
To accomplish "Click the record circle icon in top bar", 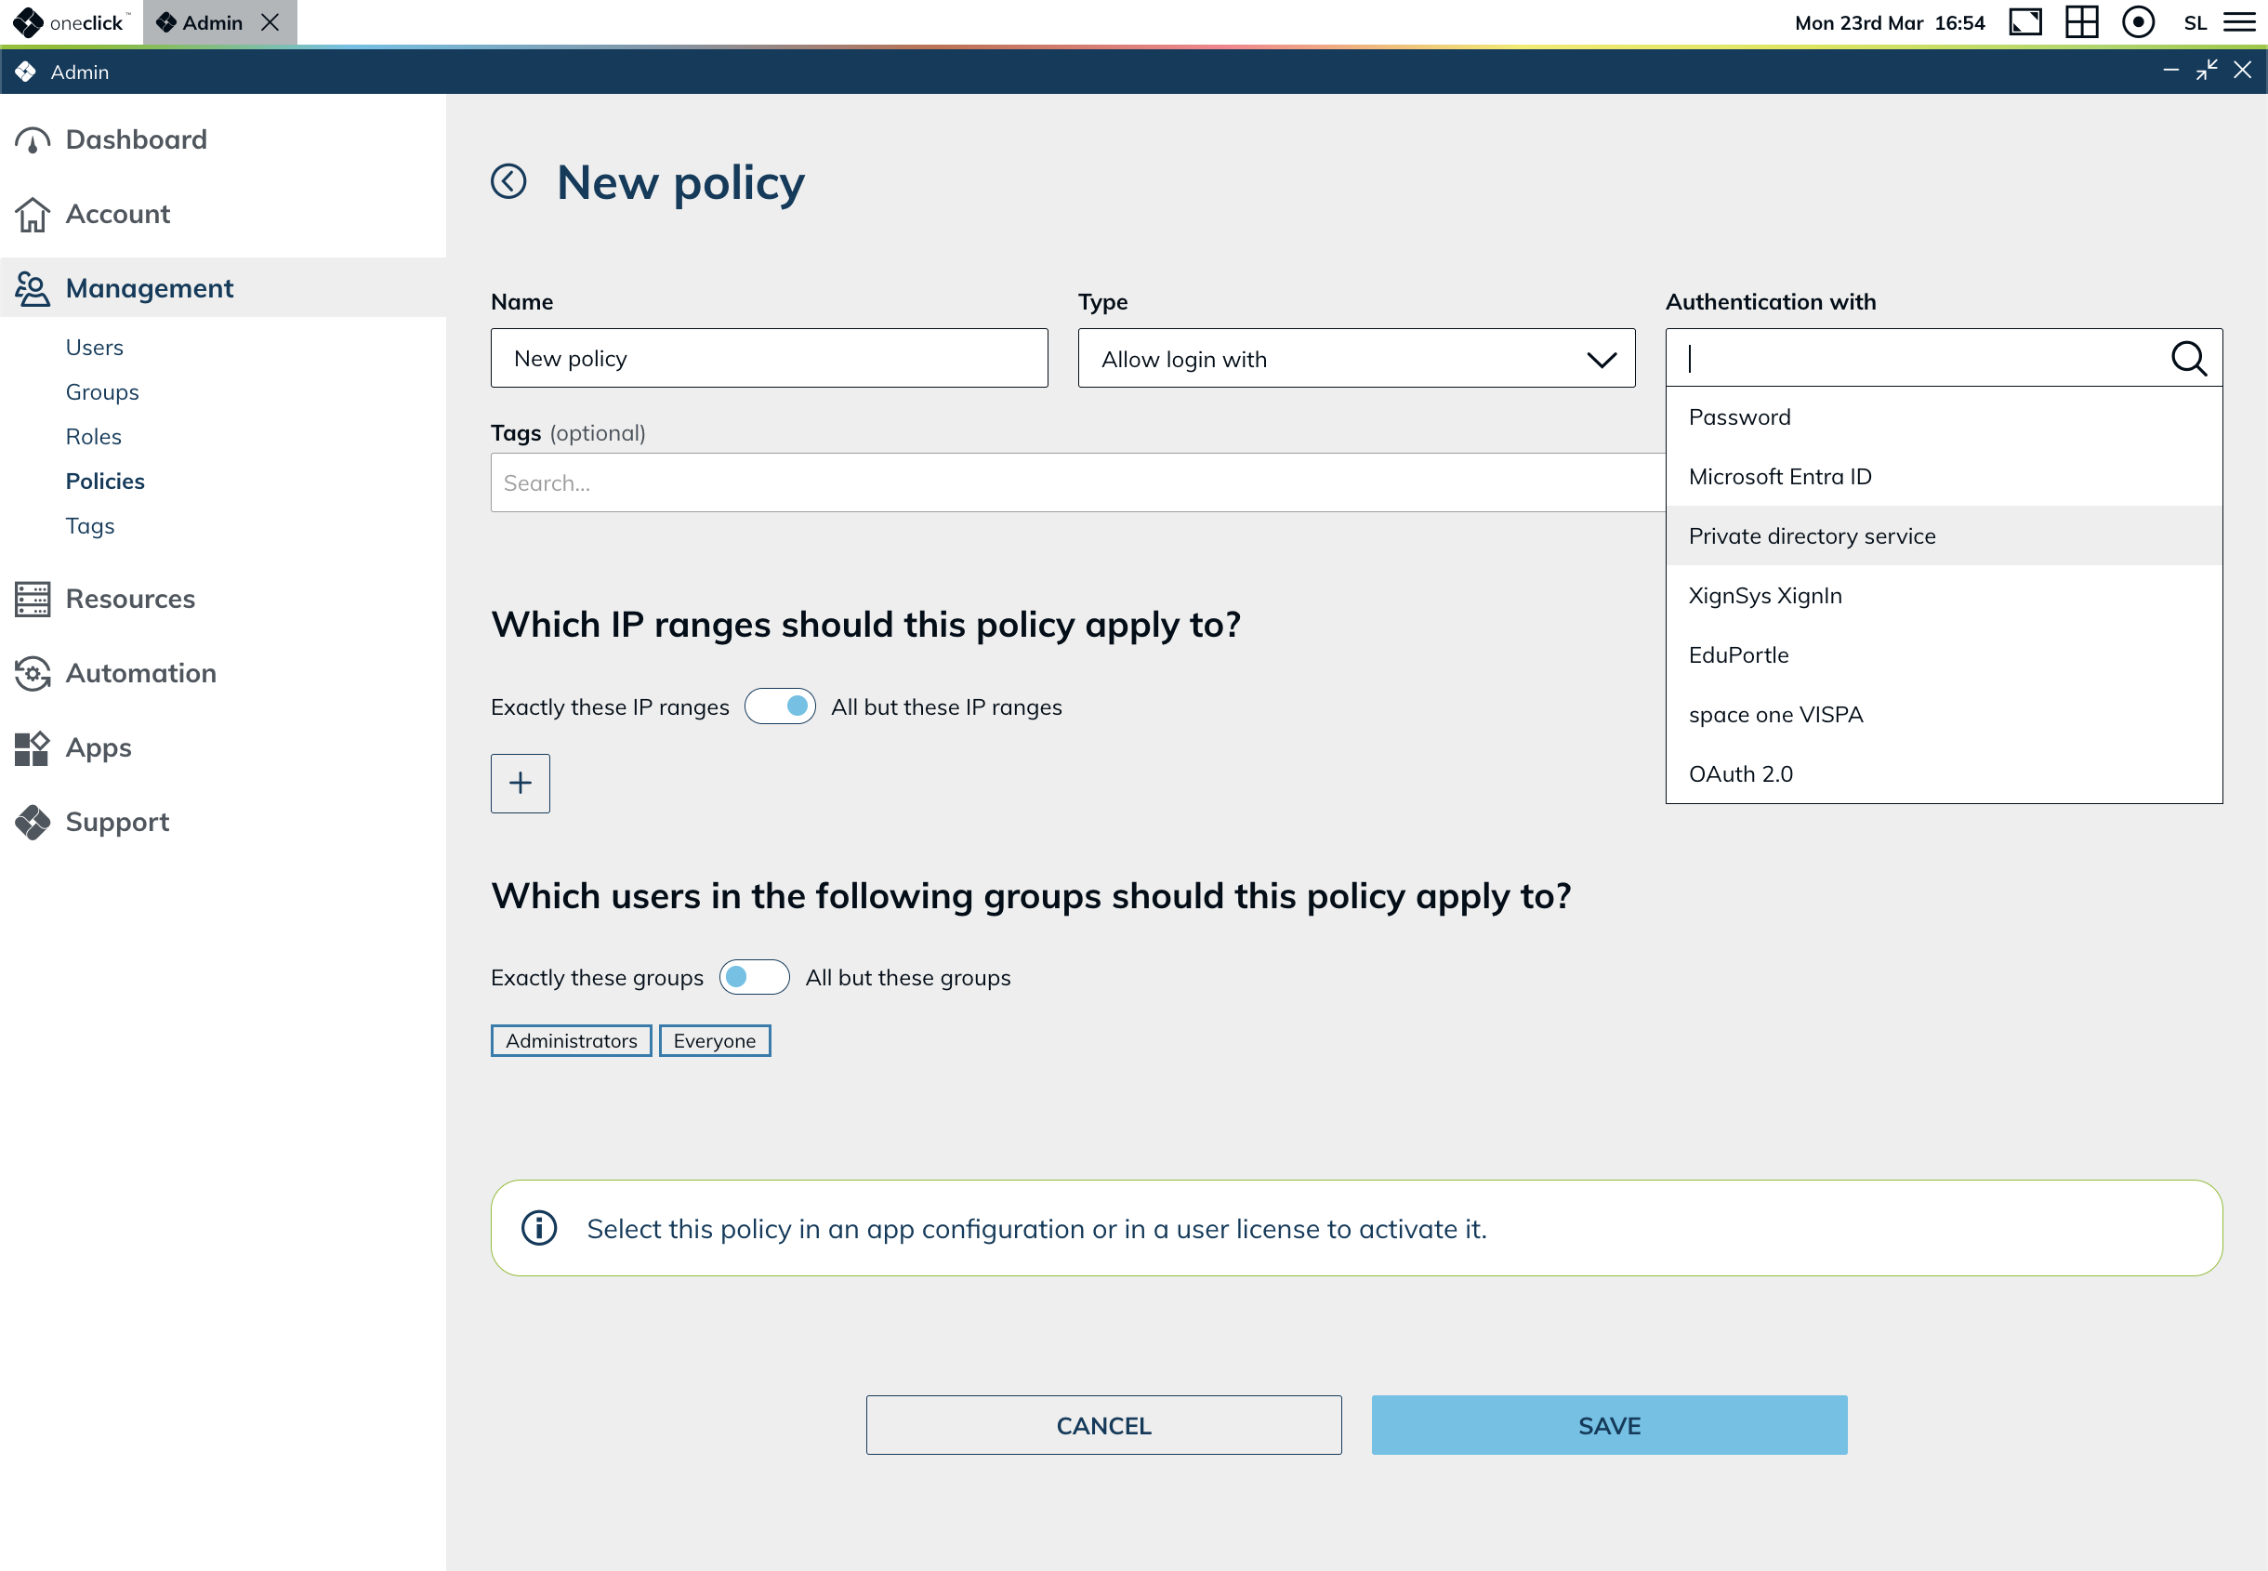I will click(x=2137, y=22).
